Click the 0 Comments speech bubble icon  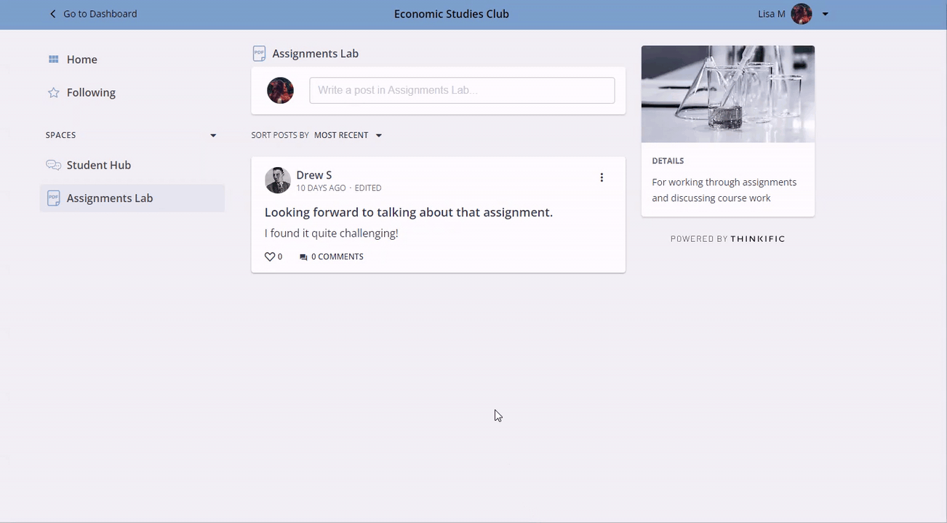pyautogui.click(x=303, y=257)
